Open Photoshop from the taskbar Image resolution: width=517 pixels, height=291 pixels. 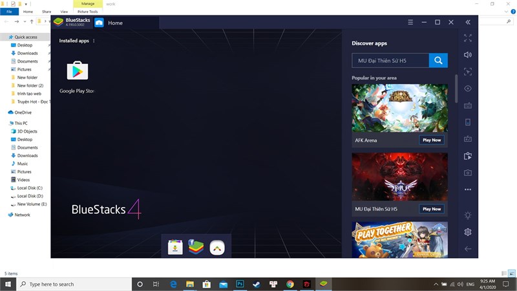(x=240, y=284)
